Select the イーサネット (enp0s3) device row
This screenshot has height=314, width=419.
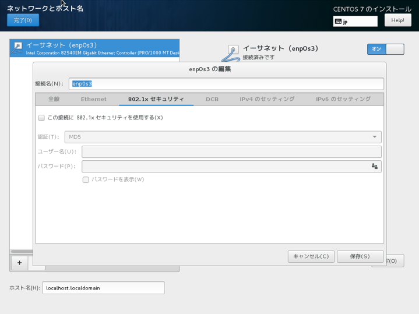[x=94, y=48]
